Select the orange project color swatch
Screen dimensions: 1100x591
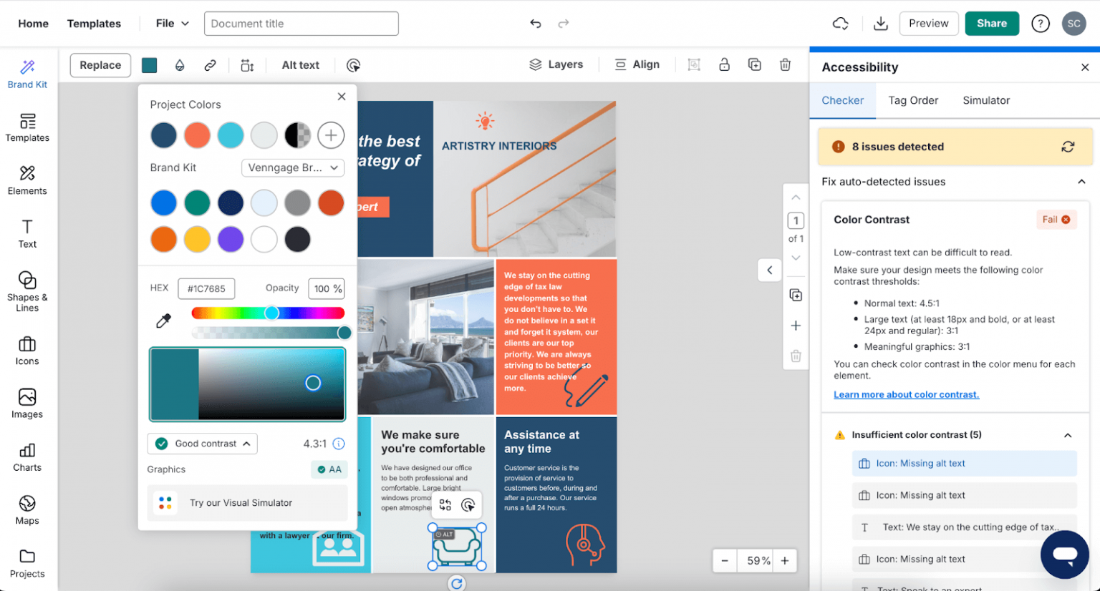pyautogui.click(x=197, y=135)
